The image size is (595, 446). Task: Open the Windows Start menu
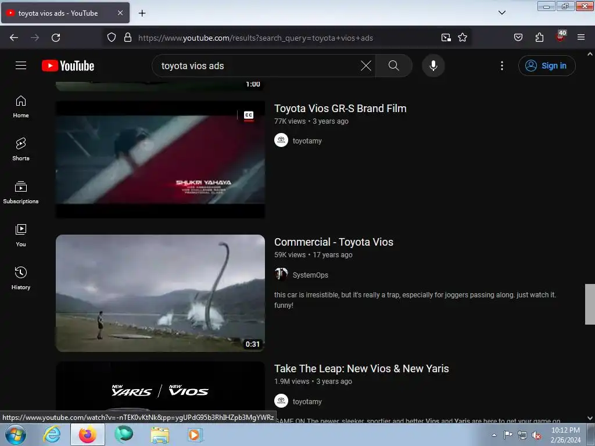[x=15, y=434]
